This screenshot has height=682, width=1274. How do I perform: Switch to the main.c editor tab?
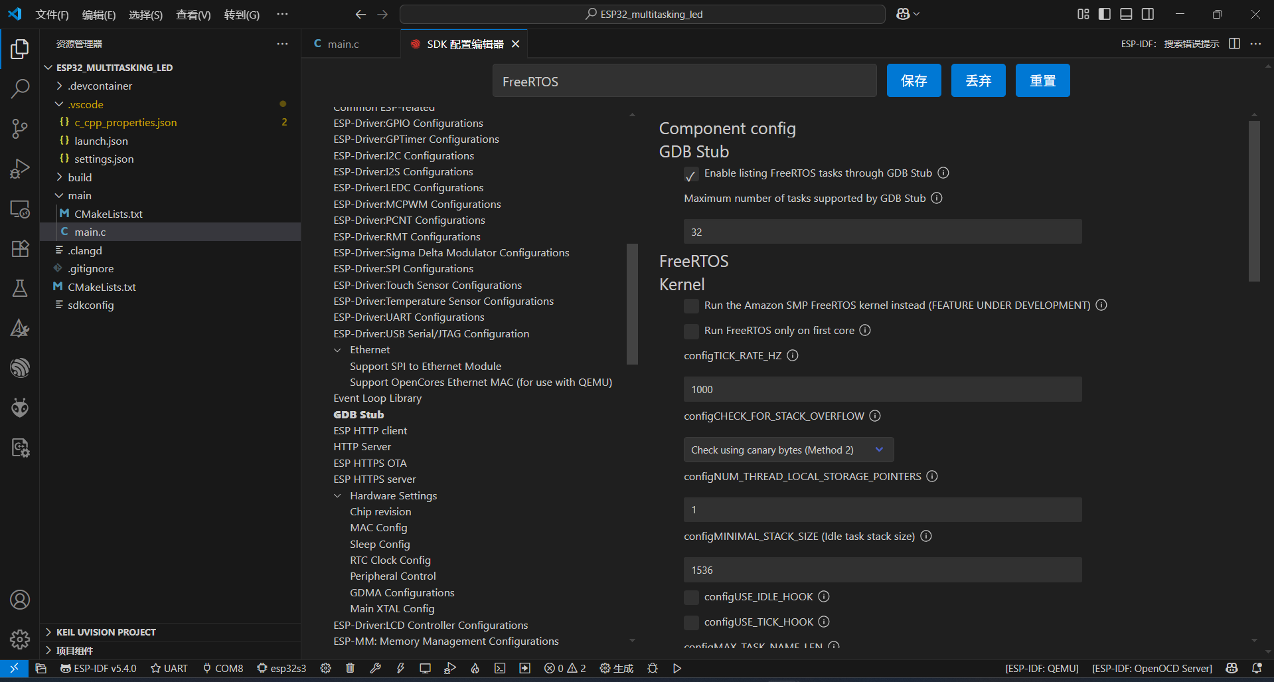[343, 44]
